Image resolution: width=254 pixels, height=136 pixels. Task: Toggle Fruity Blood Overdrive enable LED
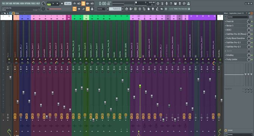pos(252,38)
